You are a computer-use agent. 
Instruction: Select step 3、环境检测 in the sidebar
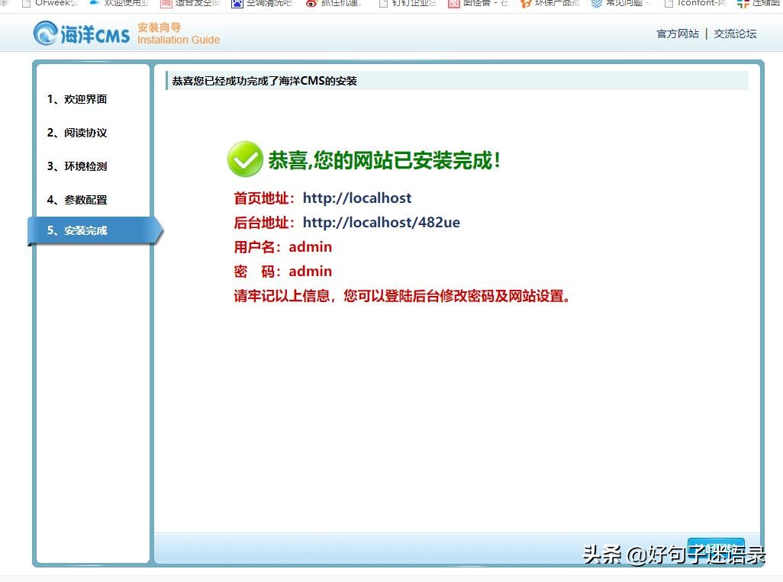[x=77, y=166]
